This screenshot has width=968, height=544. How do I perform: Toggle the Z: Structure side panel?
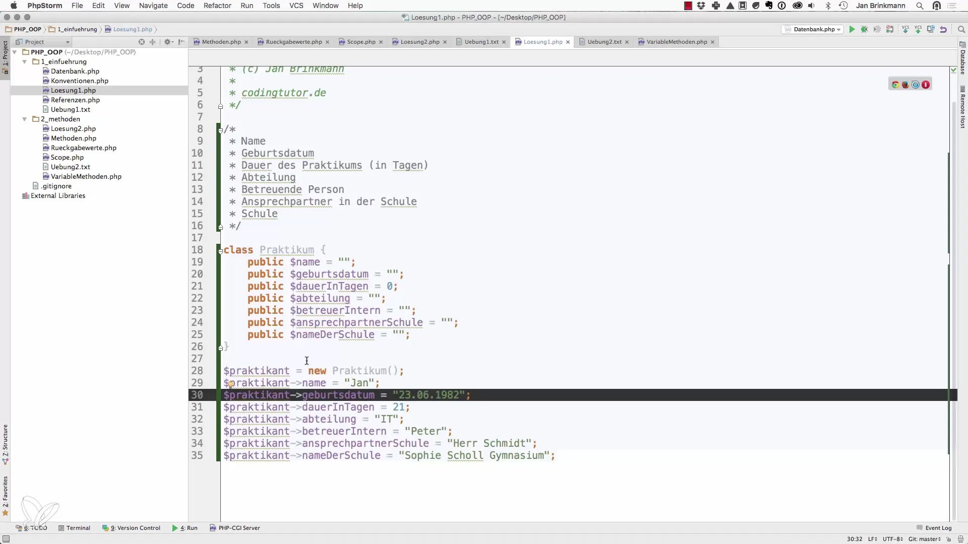point(5,444)
